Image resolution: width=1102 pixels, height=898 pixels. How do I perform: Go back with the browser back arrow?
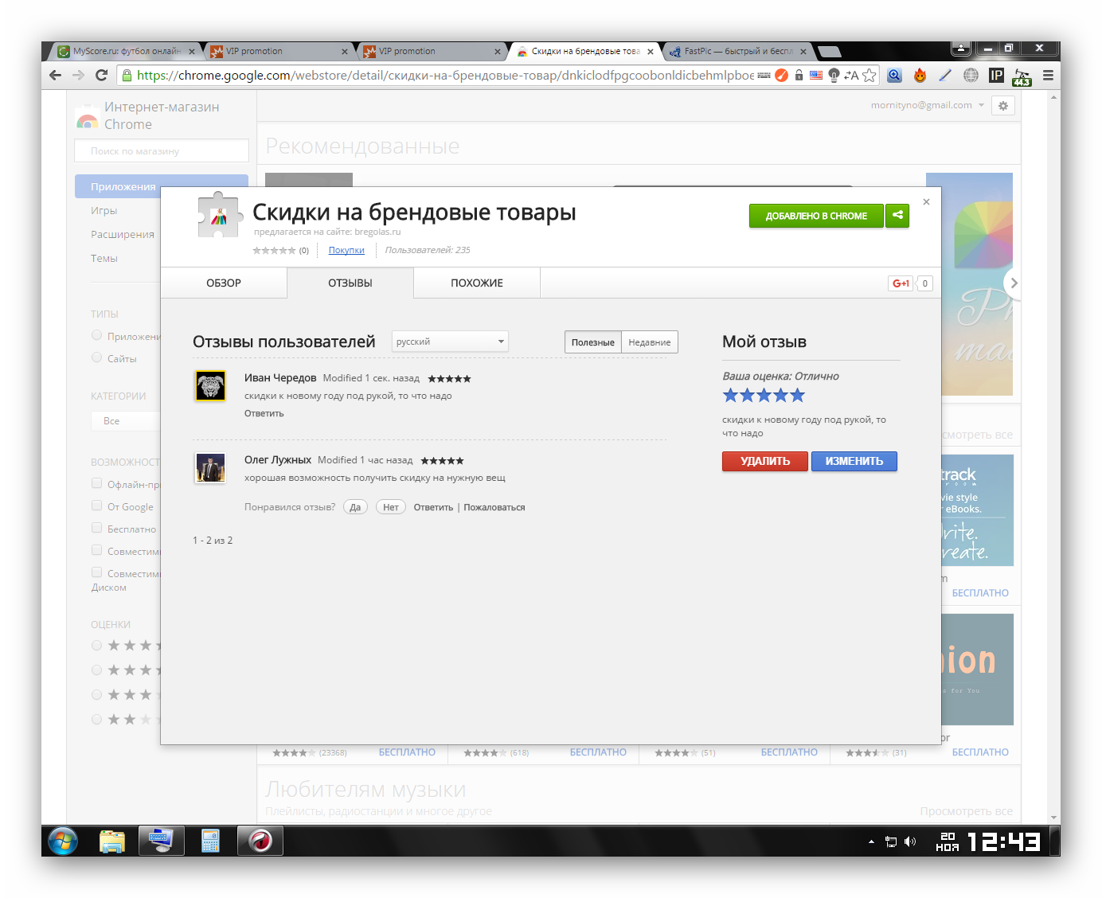55,75
